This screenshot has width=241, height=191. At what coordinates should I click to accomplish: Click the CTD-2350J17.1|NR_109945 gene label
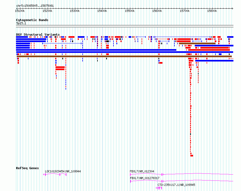pos(176,185)
